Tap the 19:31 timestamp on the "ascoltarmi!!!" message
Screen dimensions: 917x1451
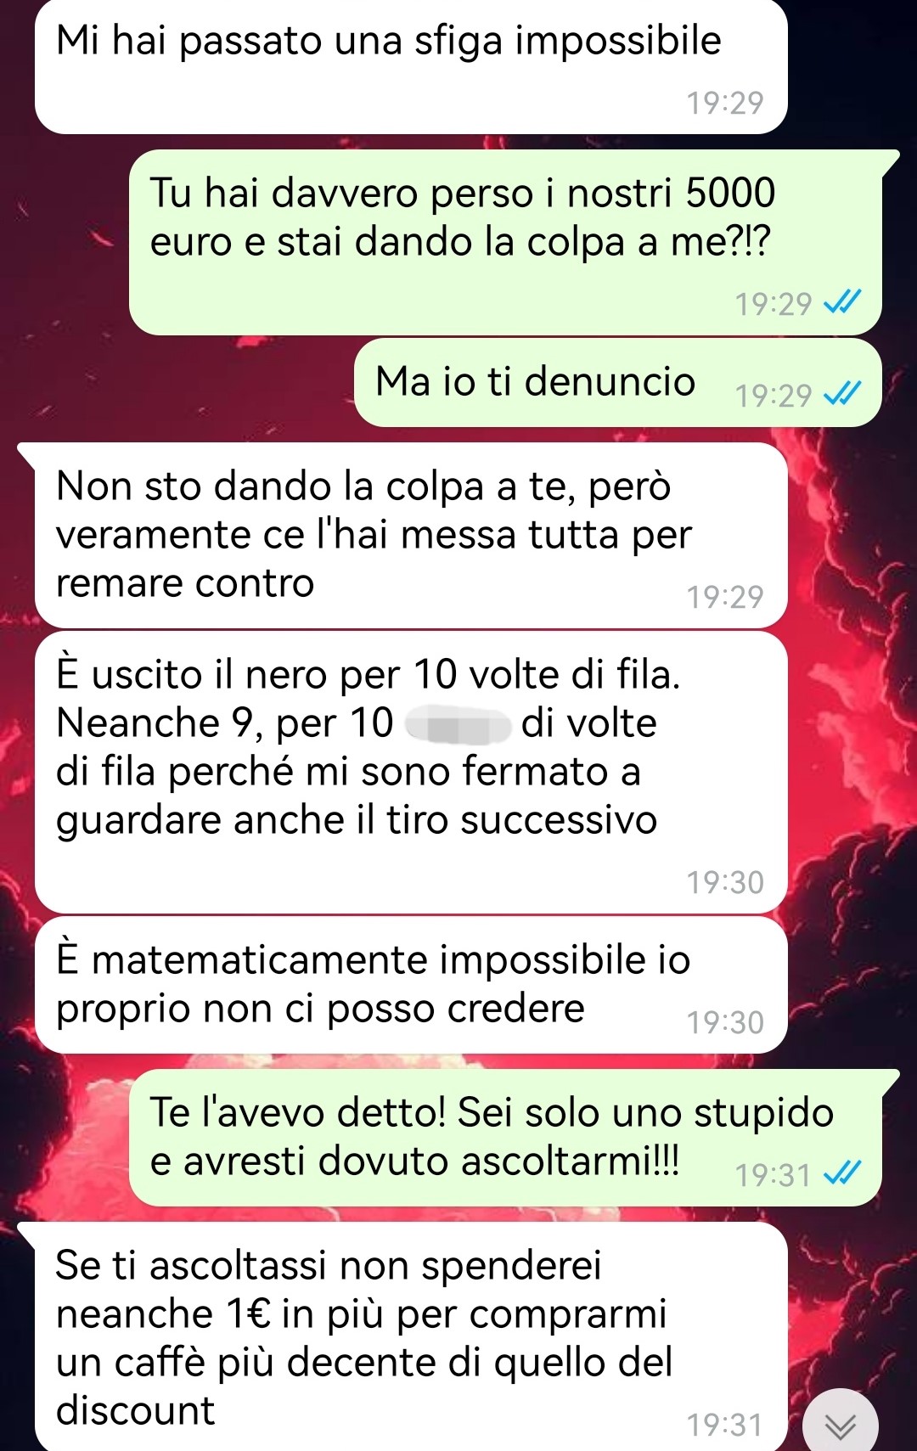tap(774, 1176)
